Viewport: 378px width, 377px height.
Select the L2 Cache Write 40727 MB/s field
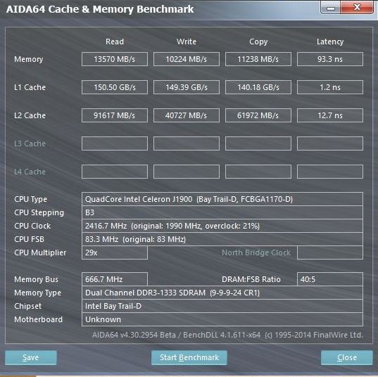click(187, 115)
